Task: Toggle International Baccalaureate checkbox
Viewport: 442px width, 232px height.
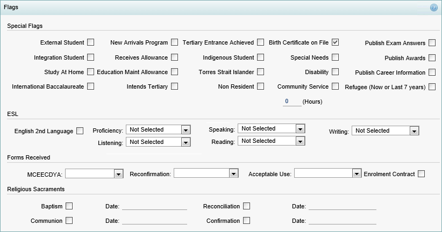Action: click(90, 86)
